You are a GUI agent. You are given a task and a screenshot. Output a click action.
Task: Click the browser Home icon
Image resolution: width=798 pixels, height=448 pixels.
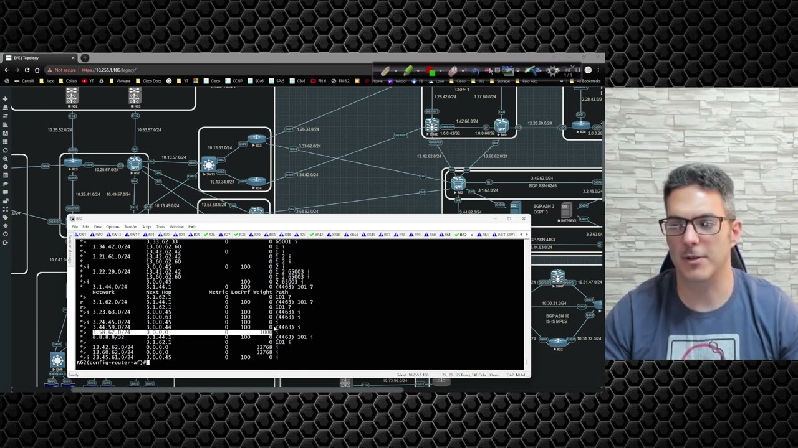[x=37, y=70]
